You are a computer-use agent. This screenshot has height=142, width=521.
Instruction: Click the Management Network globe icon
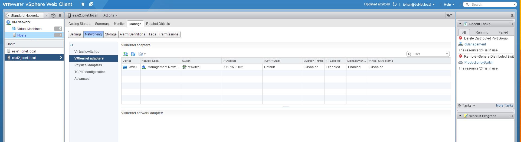(x=144, y=67)
